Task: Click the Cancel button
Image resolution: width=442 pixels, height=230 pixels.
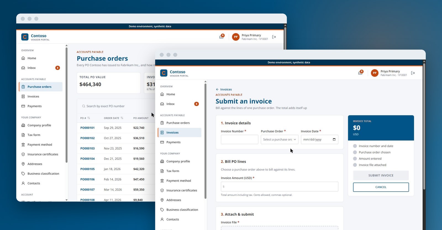Action: [x=381, y=187]
